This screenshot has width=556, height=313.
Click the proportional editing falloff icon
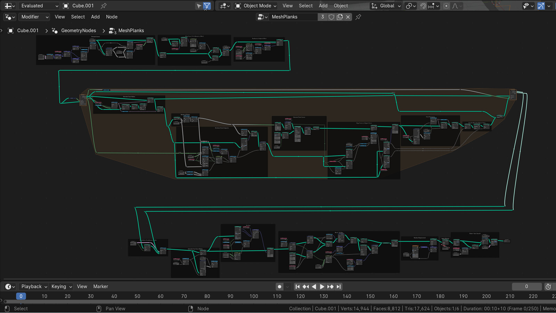[455, 6]
